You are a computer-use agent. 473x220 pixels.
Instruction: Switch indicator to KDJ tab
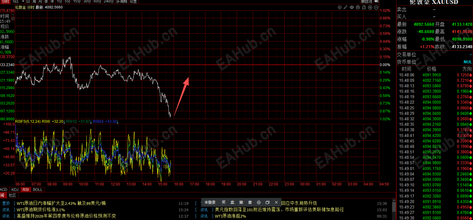(x=15, y=190)
